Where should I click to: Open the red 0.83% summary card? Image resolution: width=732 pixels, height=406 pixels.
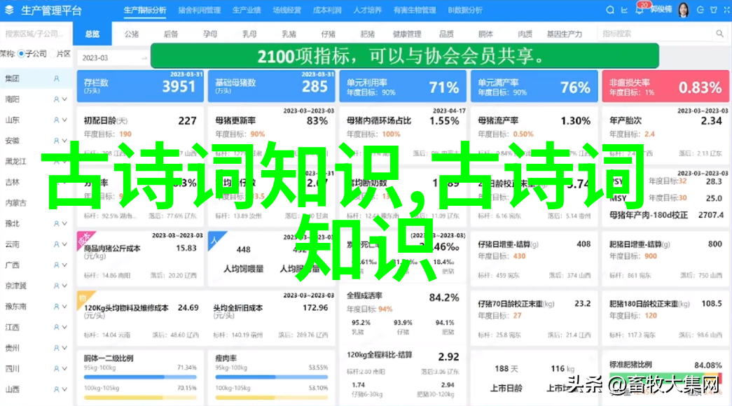tap(665, 86)
